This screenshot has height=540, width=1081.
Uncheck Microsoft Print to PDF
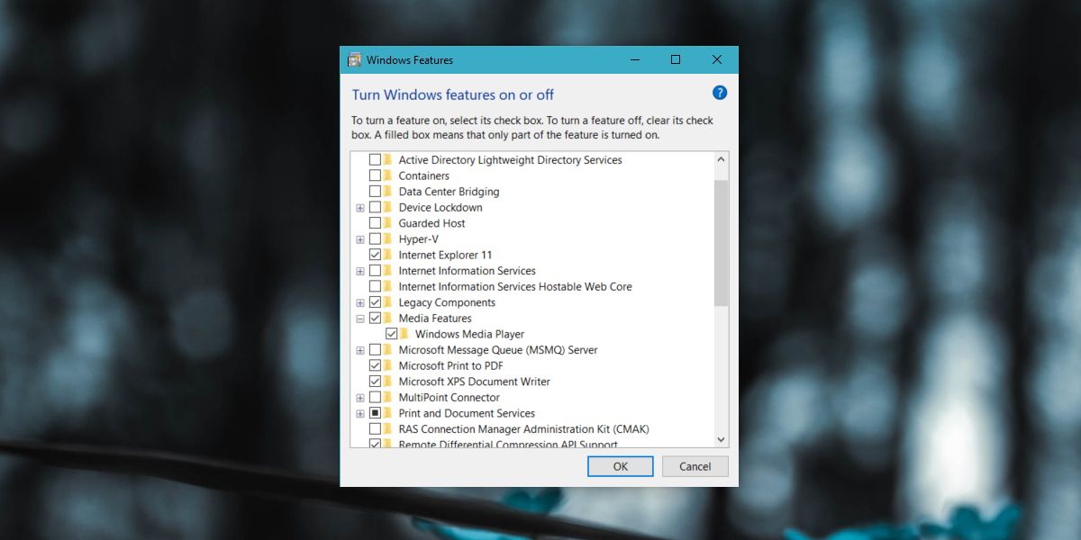(375, 365)
